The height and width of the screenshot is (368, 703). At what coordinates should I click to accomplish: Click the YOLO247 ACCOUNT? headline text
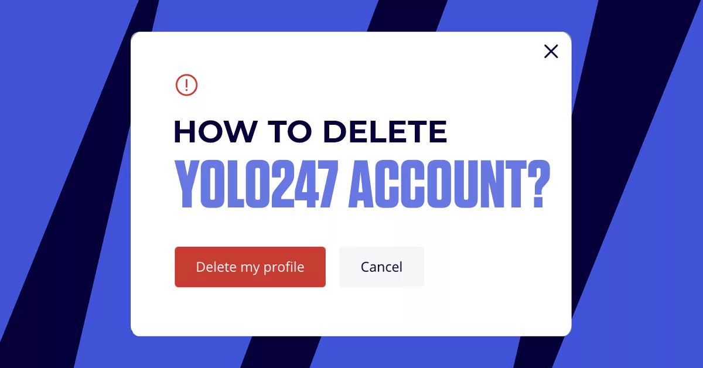(x=363, y=184)
